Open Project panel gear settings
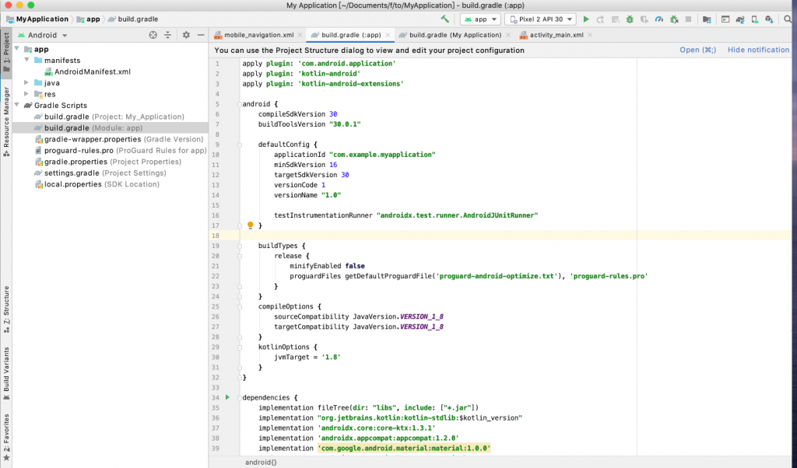 coord(186,35)
